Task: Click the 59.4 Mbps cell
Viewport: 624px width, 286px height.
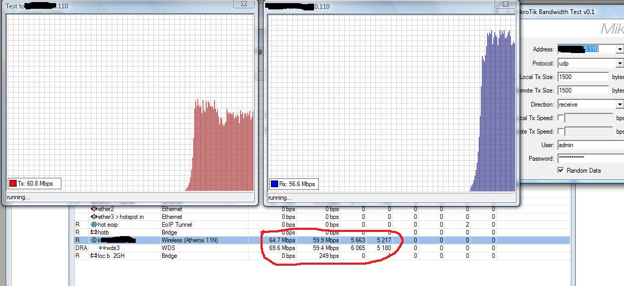Action: pos(326,248)
